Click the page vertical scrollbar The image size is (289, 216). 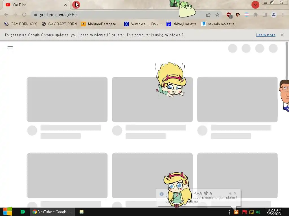click(287, 61)
